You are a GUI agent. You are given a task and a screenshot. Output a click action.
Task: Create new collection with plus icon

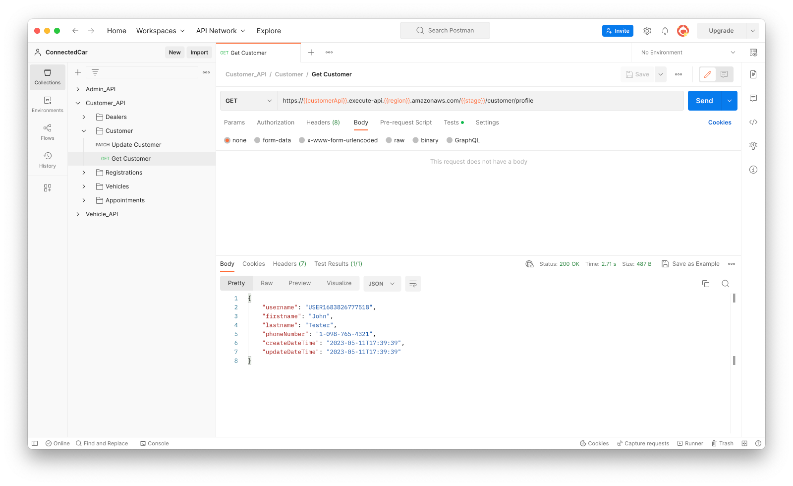click(78, 72)
